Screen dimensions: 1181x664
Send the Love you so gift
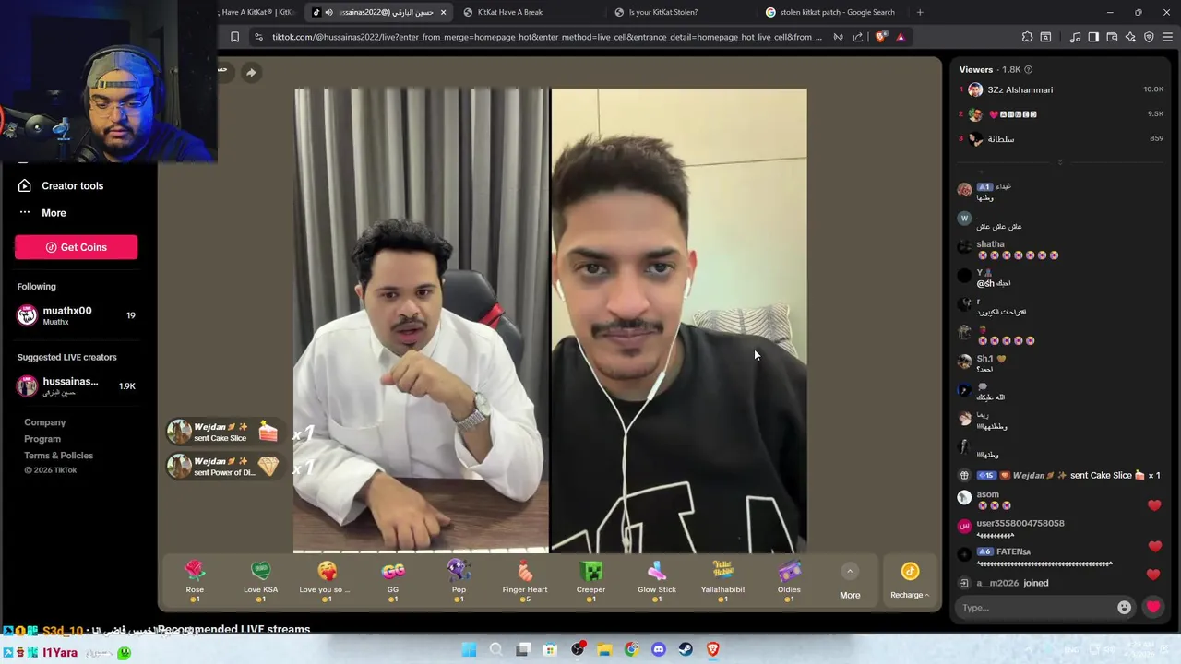coord(327,581)
